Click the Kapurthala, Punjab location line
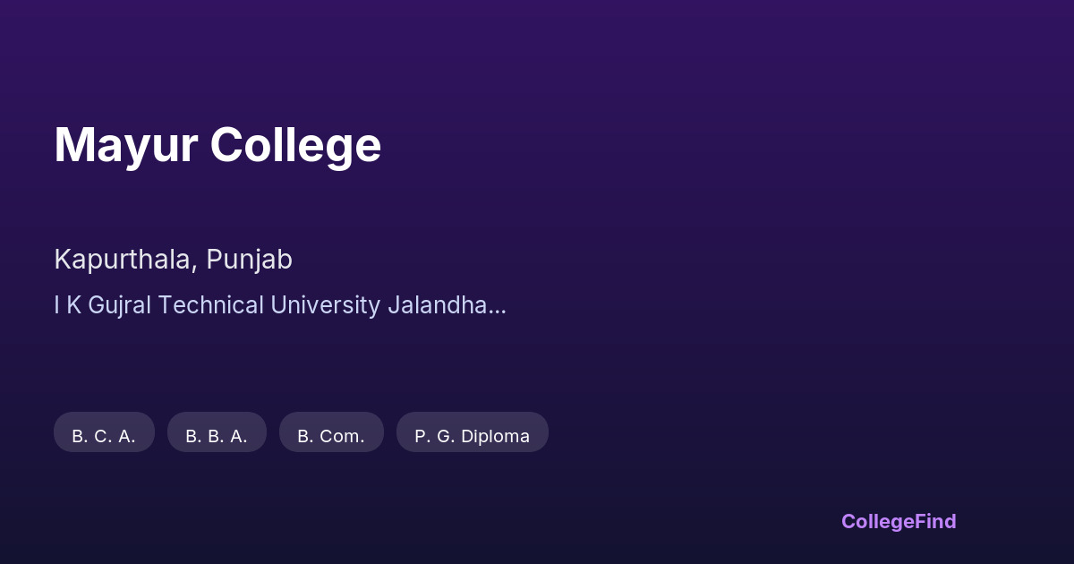Viewport: 1074px width, 564px height. pyautogui.click(x=173, y=260)
